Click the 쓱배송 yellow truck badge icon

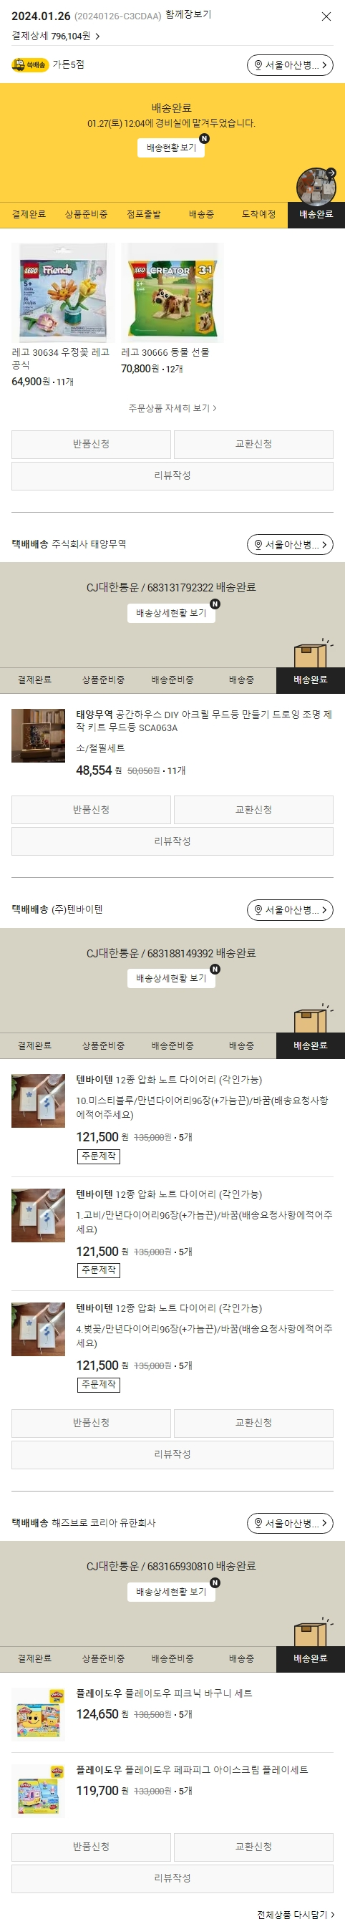[29, 65]
